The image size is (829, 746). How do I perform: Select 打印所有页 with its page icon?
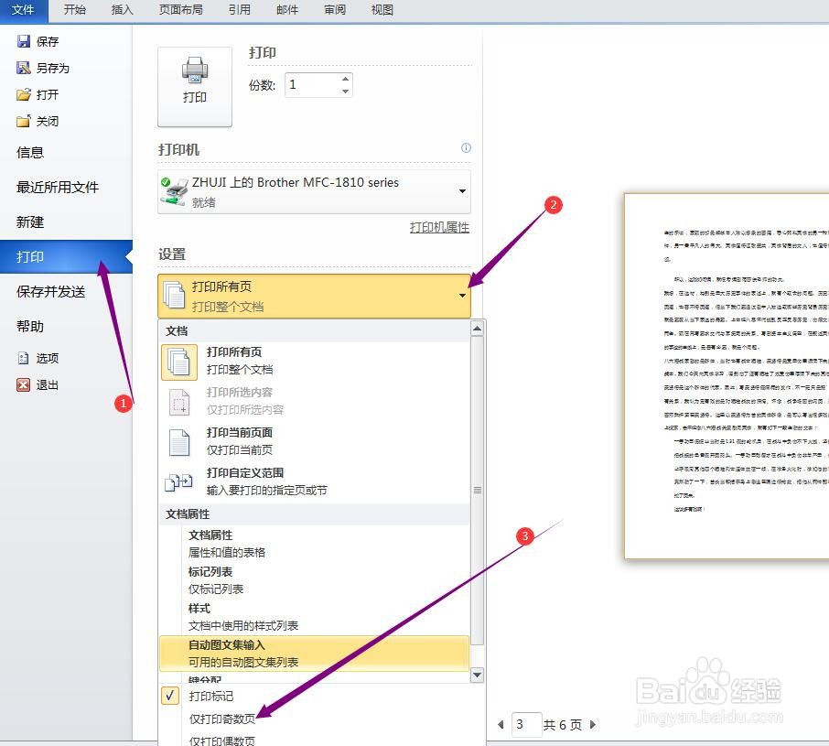point(179,361)
